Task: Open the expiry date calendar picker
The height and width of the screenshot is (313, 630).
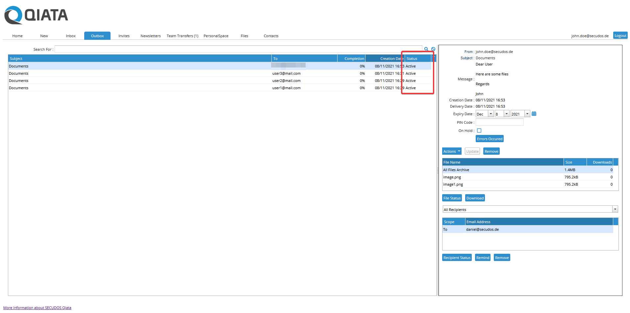Action: 534,114
